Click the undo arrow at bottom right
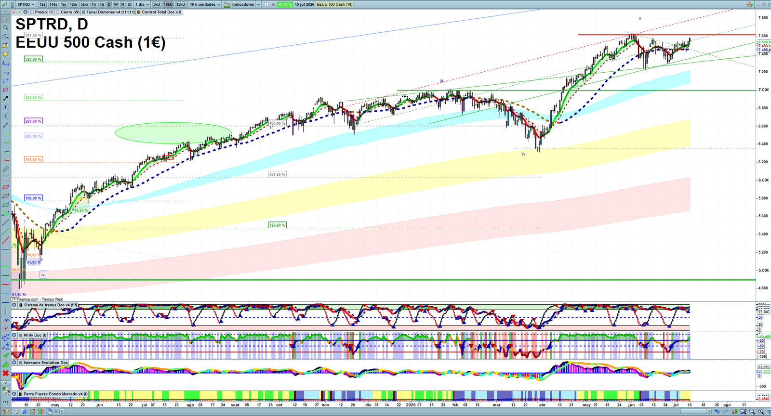The image size is (771, 416). [x=717, y=411]
